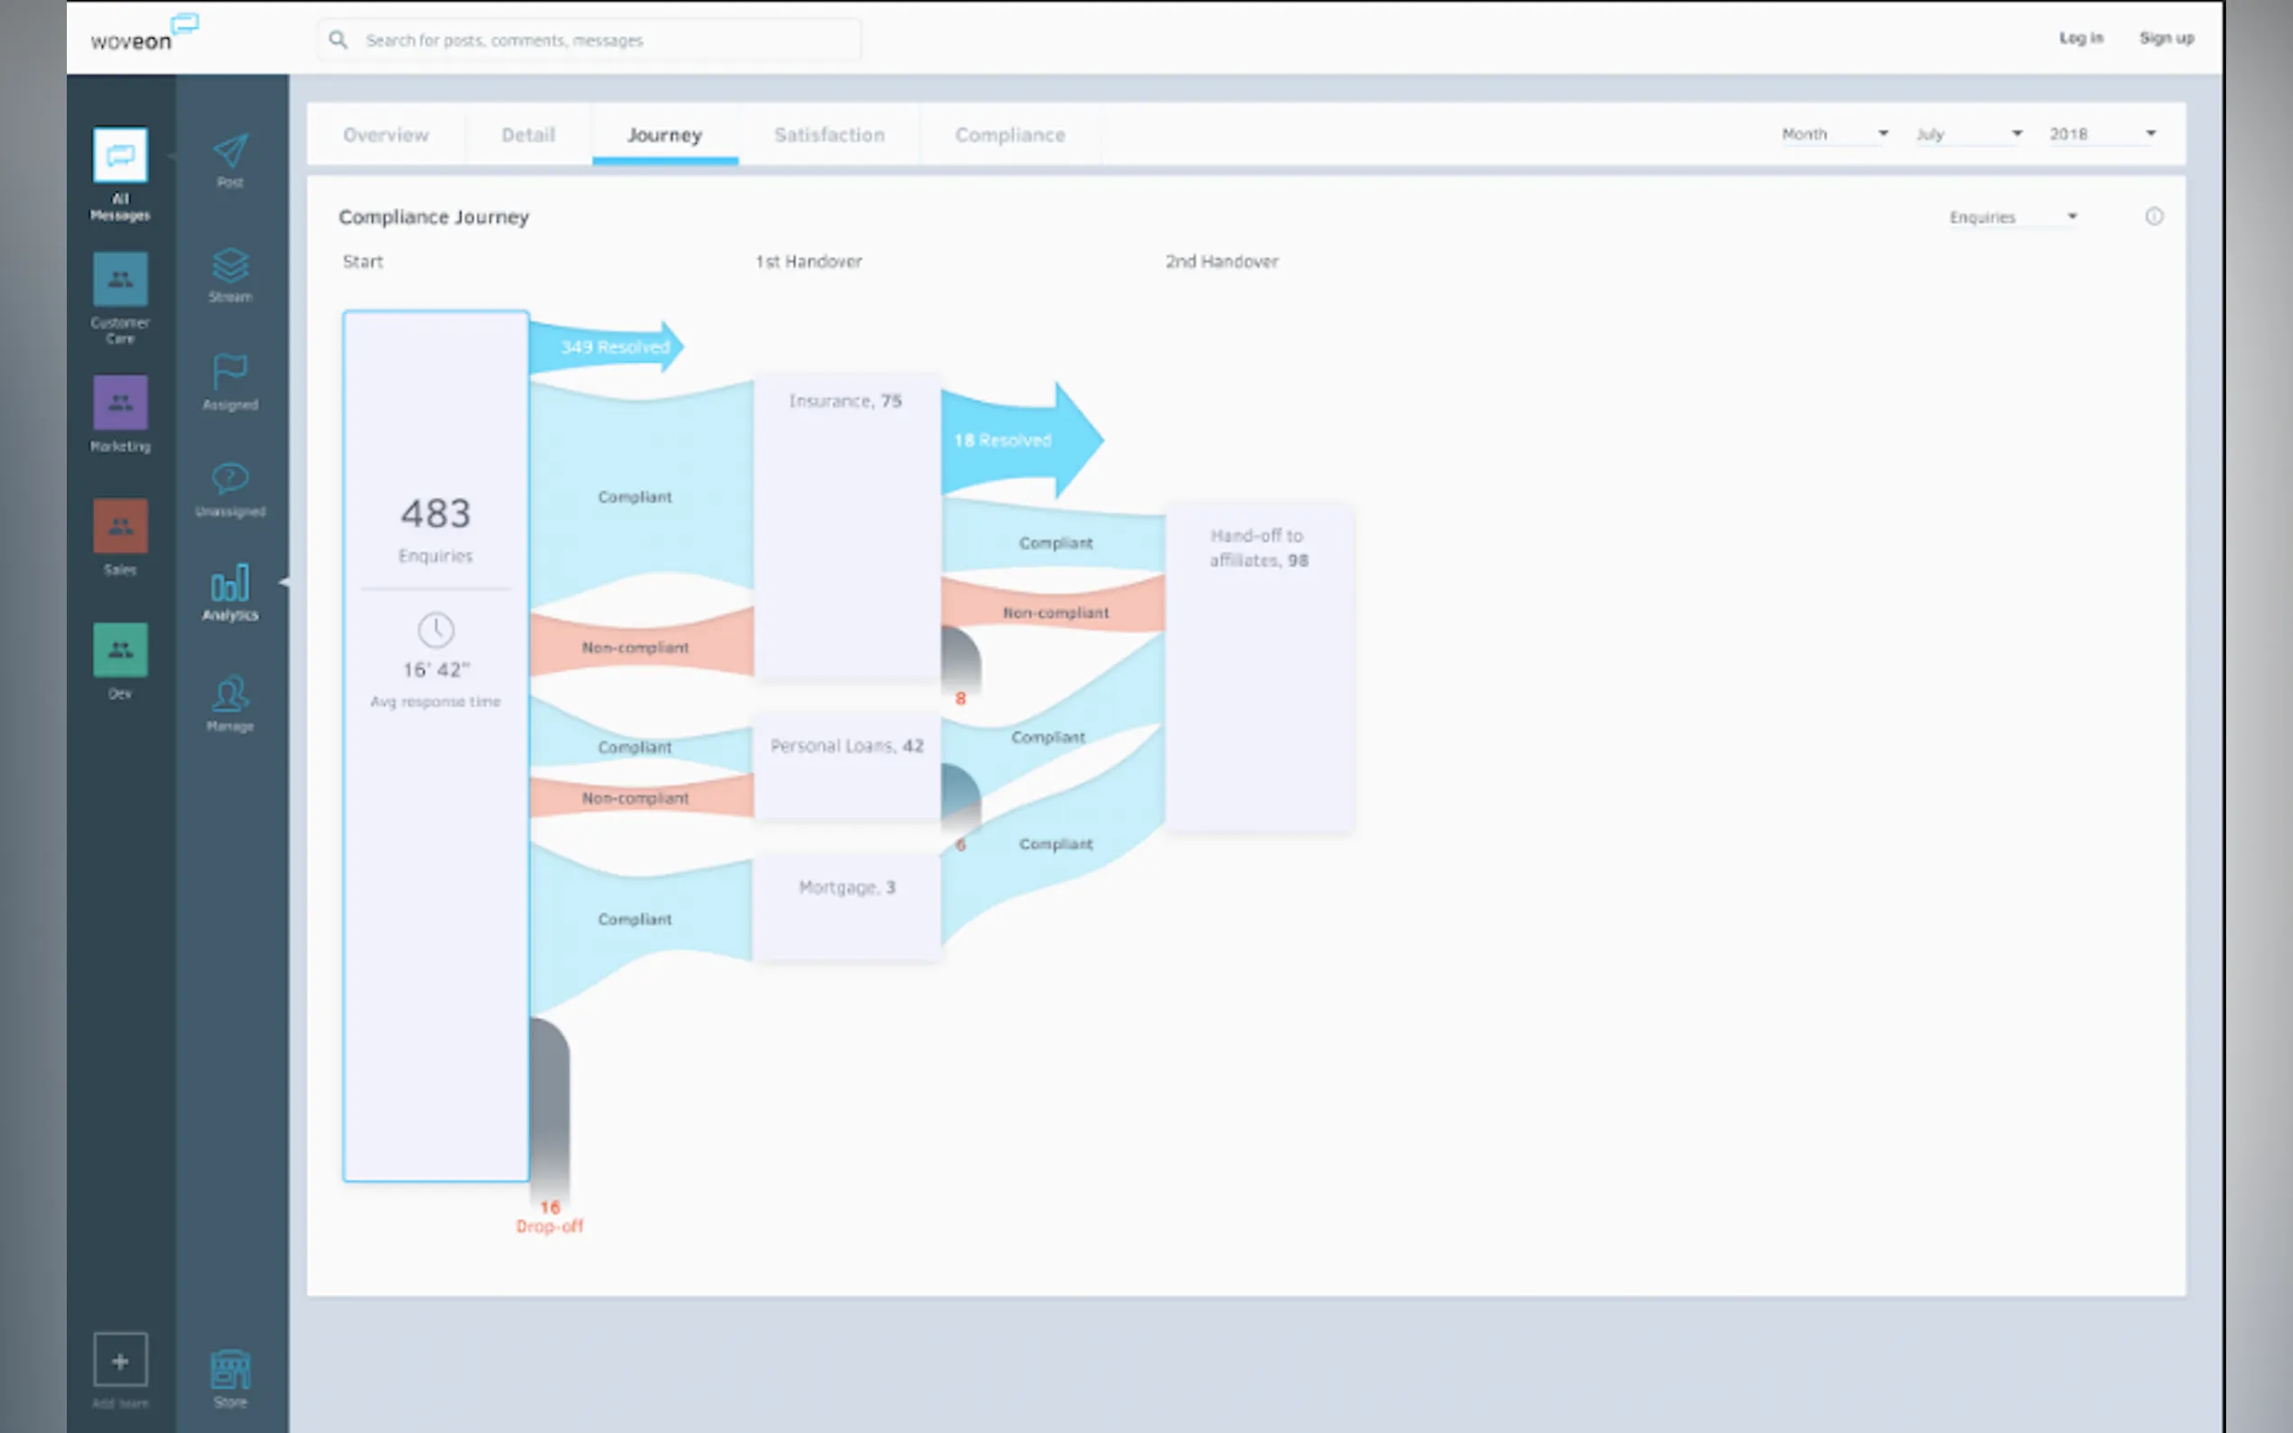
Task: Open the Manage users icon
Action: [x=230, y=695]
